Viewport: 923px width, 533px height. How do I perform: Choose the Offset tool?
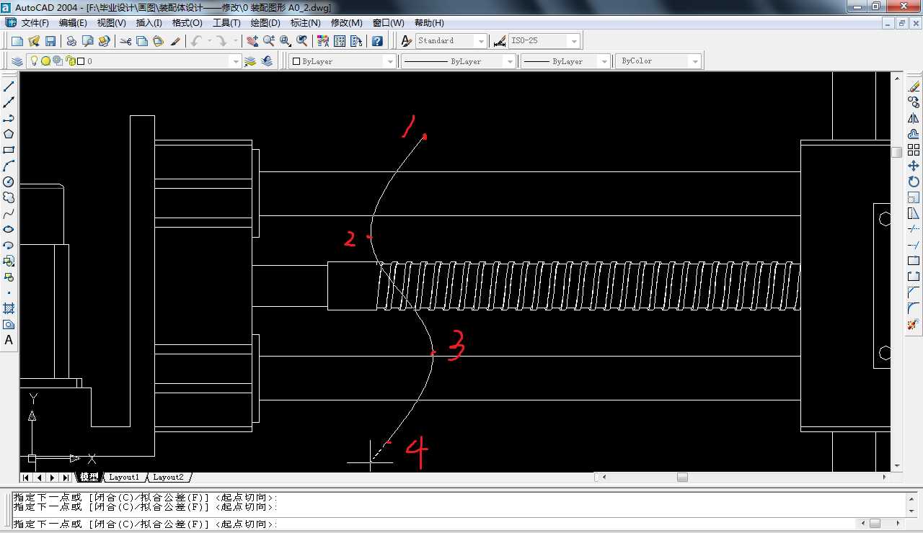[x=914, y=134]
